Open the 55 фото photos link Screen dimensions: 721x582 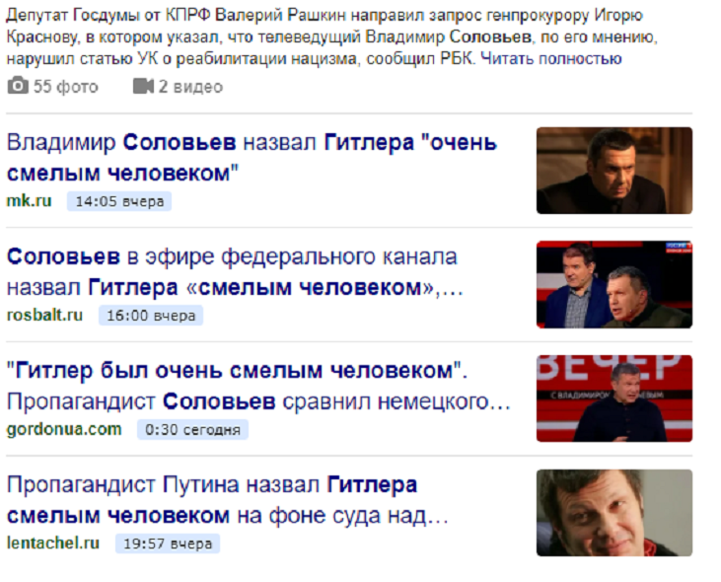[x=53, y=87]
